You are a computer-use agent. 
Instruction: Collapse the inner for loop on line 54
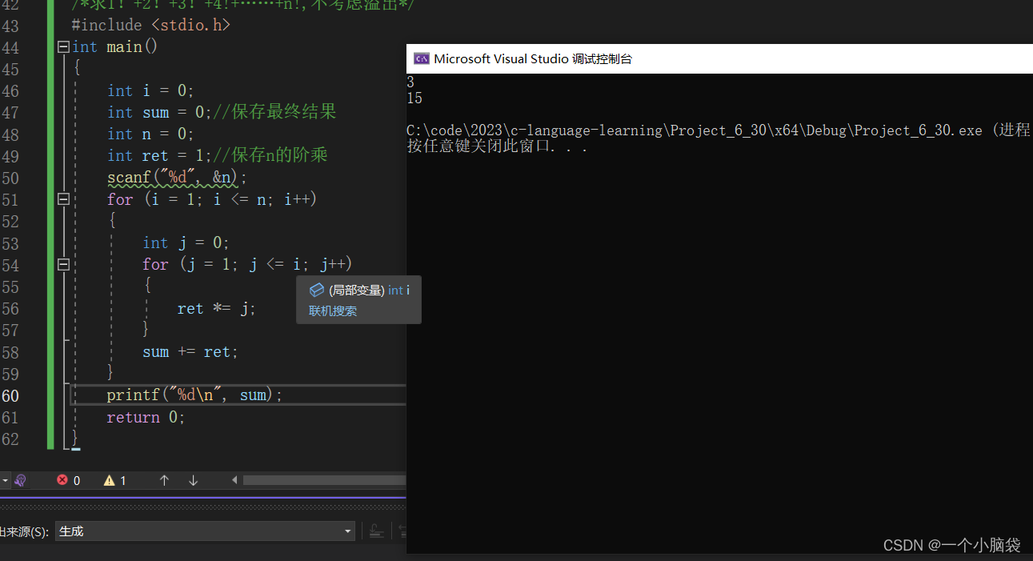(64, 264)
